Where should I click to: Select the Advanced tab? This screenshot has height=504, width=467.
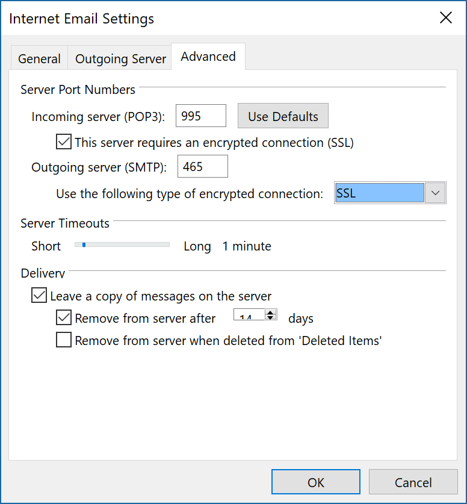pos(208,57)
